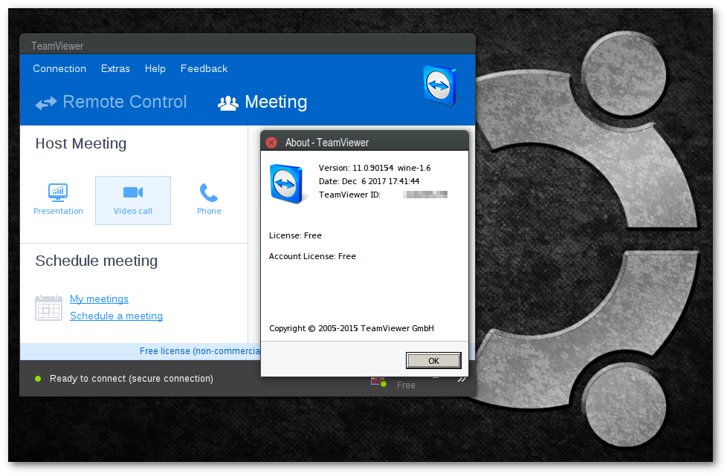Image resolution: width=727 pixels, height=476 pixels.
Task: Start a Video call meeting
Action: coord(133,200)
